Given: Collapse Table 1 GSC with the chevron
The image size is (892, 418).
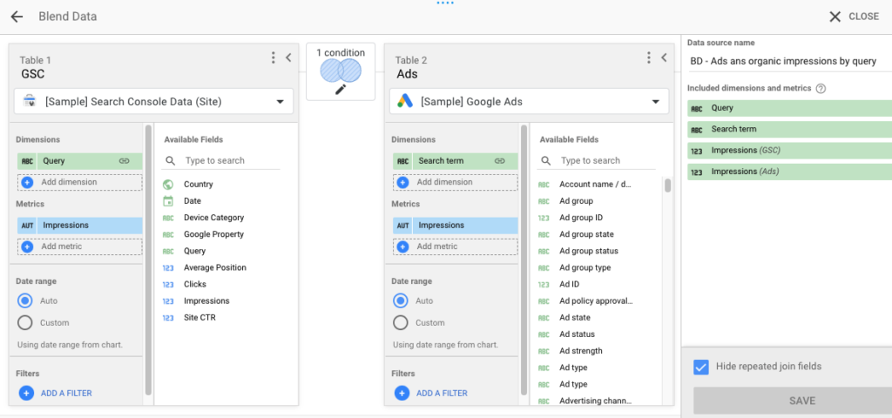Looking at the screenshot, I should pyautogui.click(x=287, y=57).
